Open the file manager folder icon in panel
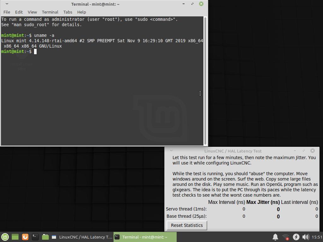This screenshot has height=242, width=323. 45,237
